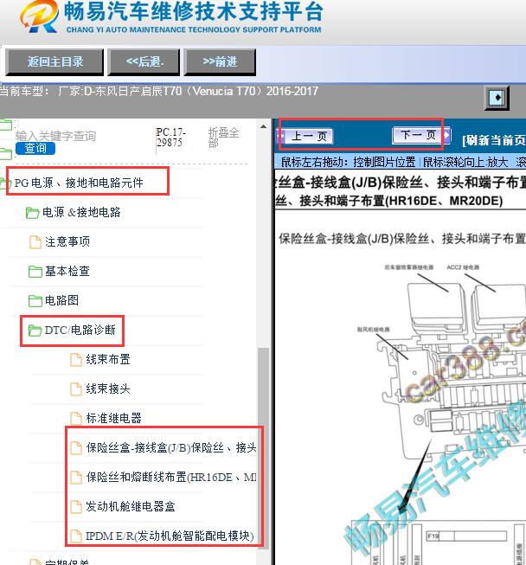Open PG 电源、接地和电路元件 tree node
Image resolution: width=526 pixels, height=565 pixels.
79,183
